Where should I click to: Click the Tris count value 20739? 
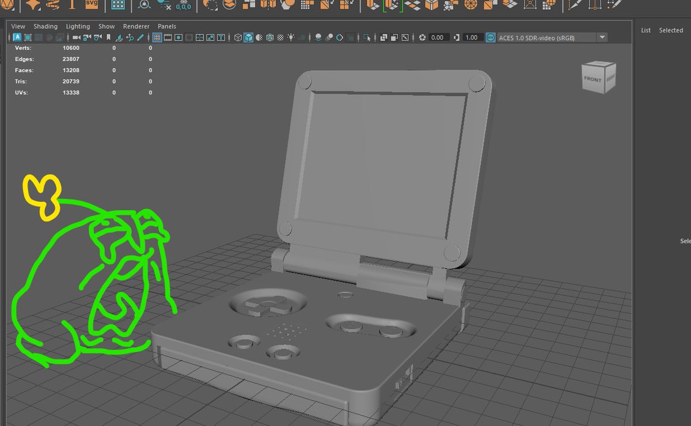[71, 82]
